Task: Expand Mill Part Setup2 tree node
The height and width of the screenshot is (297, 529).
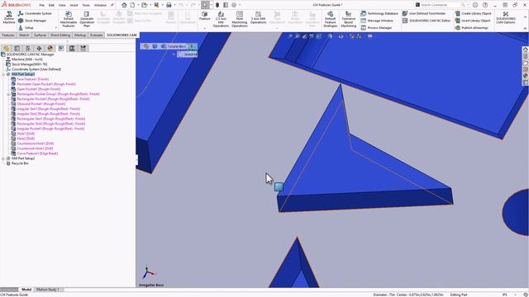Action: point(3,158)
